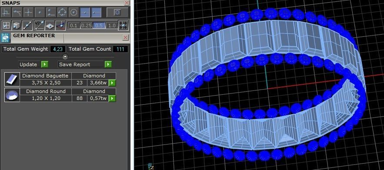Click the Diamond material in the Round row
The image size is (384, 170).
(94, 91)
